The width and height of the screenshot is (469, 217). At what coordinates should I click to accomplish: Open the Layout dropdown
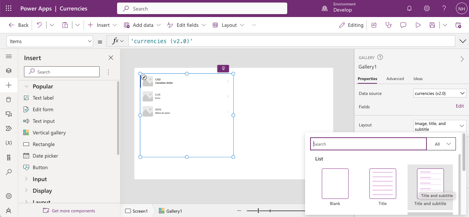[x=440, y=126]
